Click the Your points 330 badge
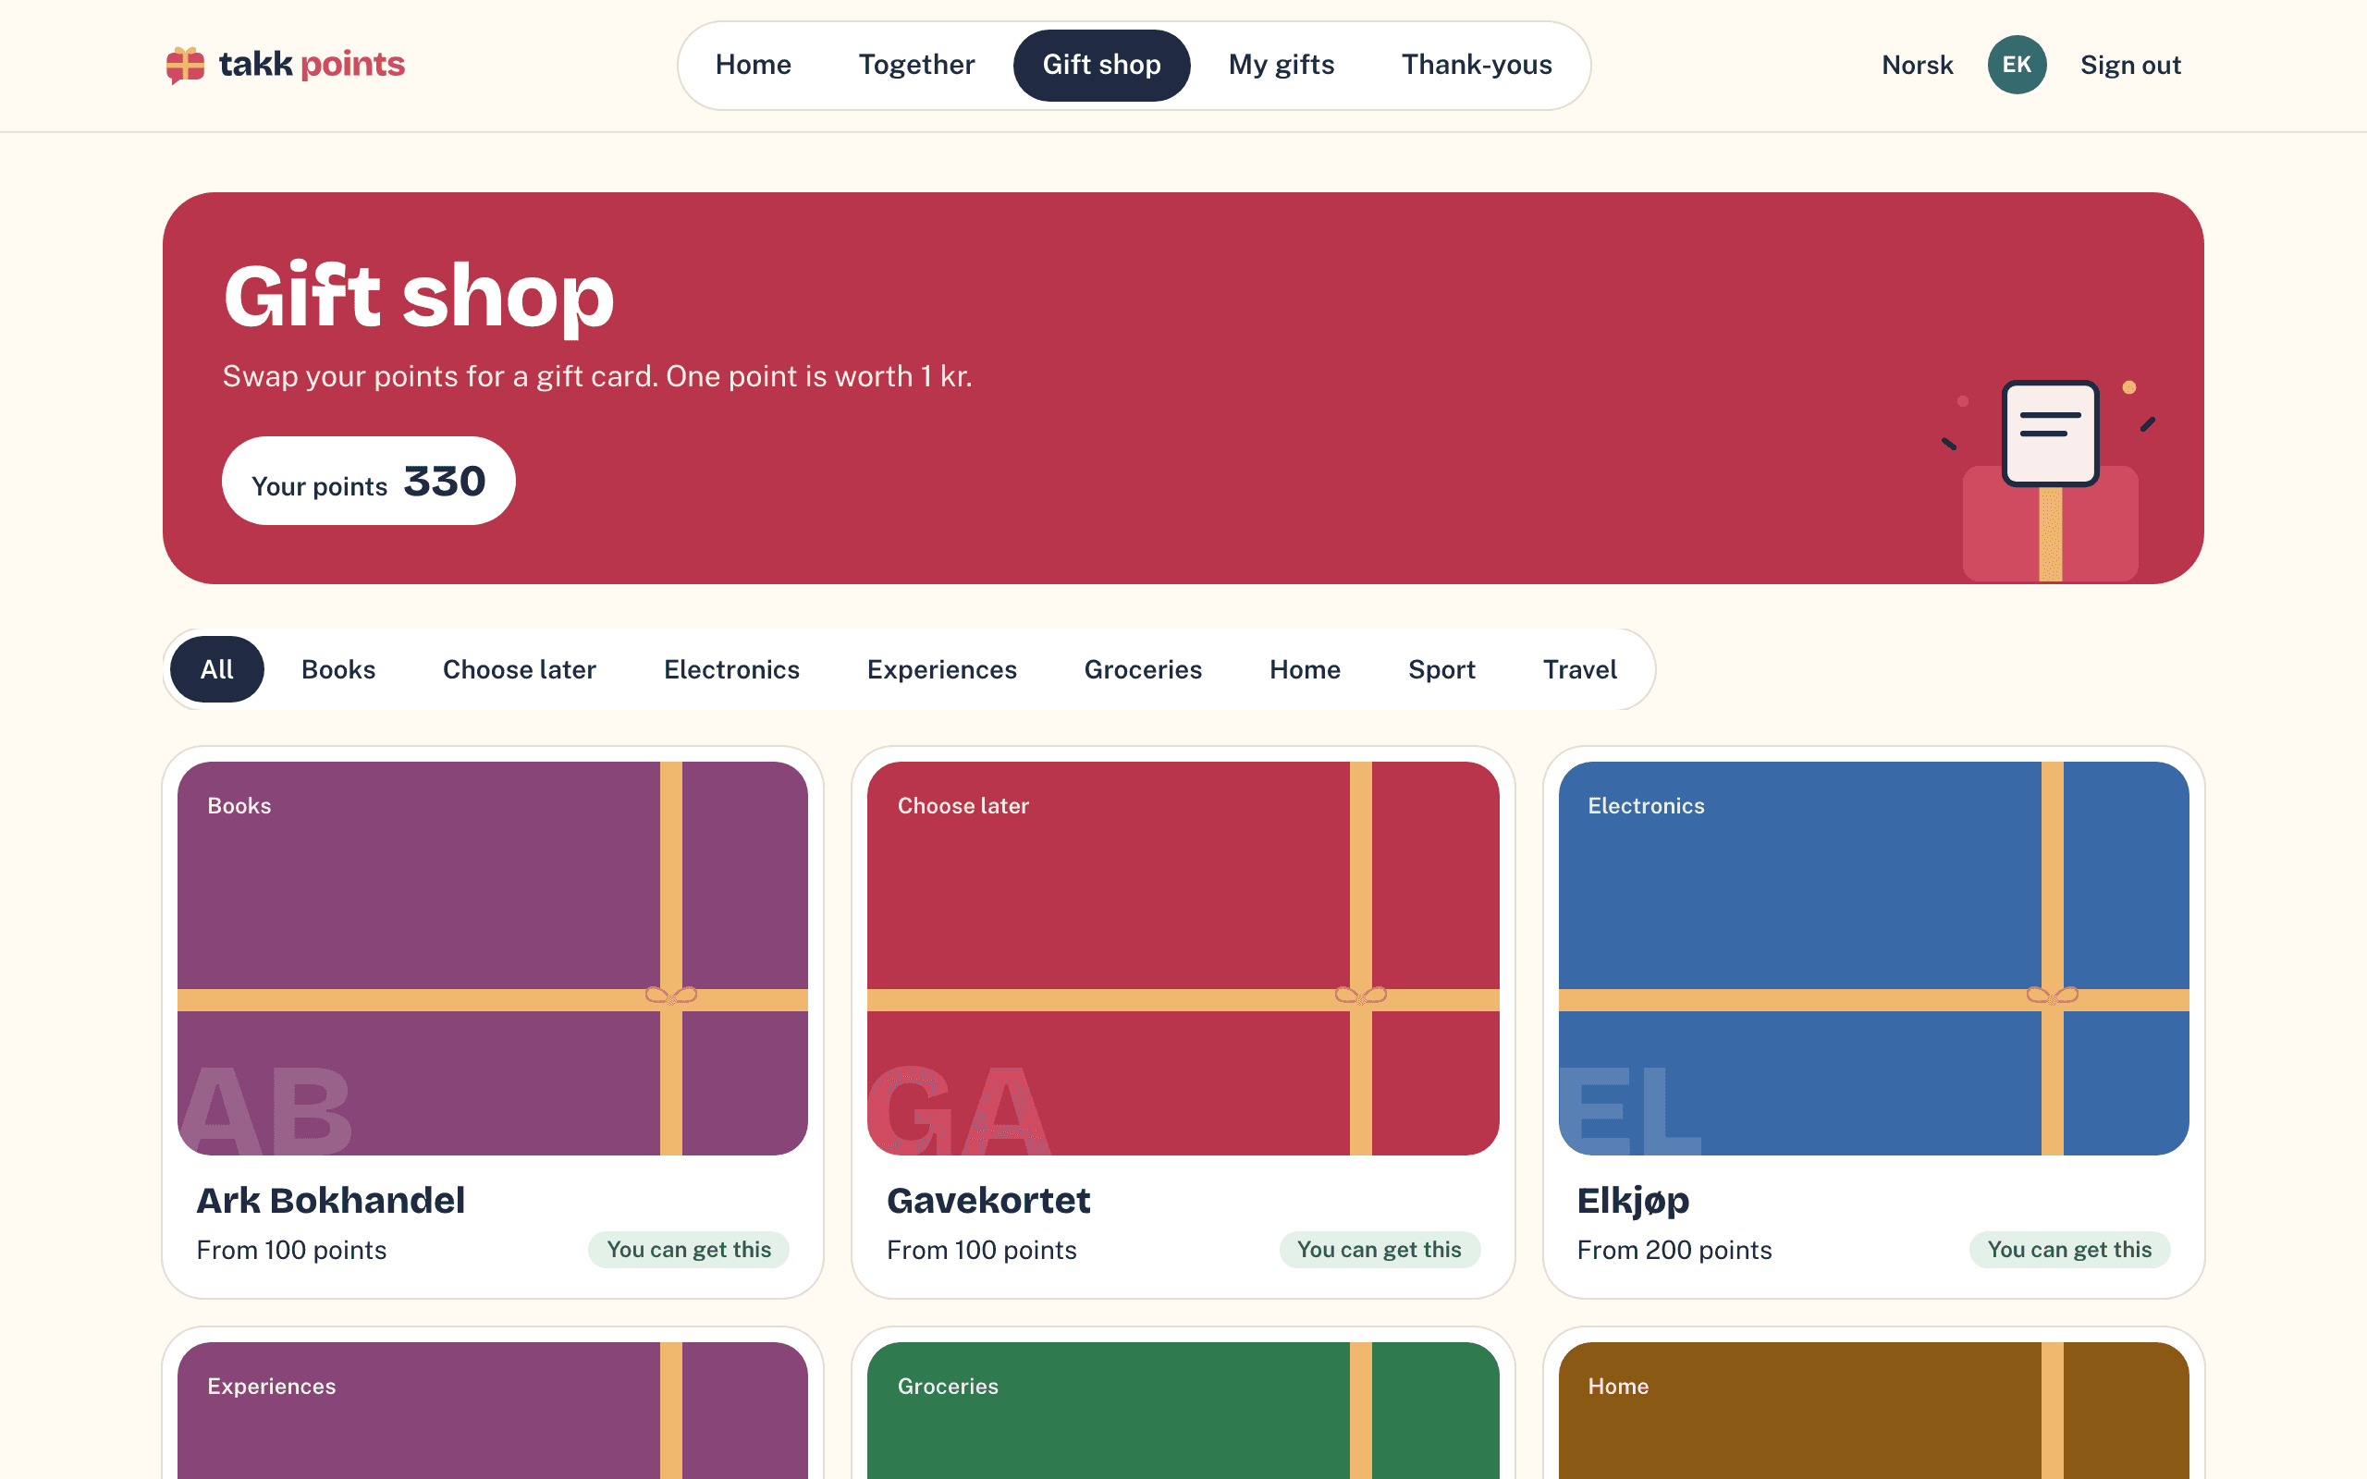This screenshot has width=2367, height=1479. (369, 481)
